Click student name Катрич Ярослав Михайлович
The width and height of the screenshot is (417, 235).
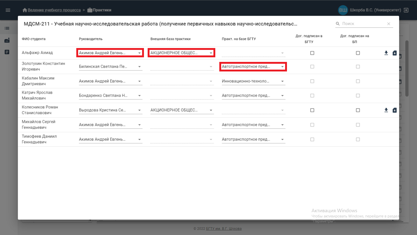37,95
